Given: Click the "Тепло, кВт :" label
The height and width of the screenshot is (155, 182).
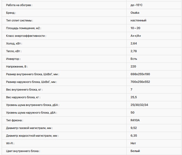Looking at the screenshot, I should (14, 51).
